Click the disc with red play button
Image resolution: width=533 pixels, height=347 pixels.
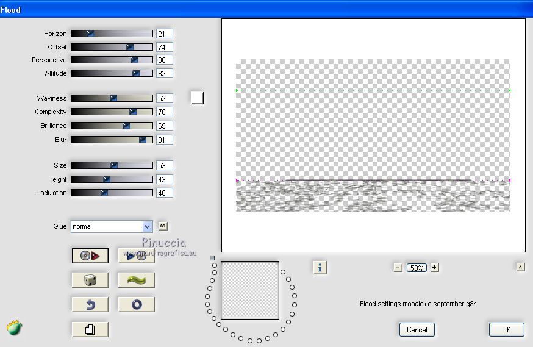(90, 256)
